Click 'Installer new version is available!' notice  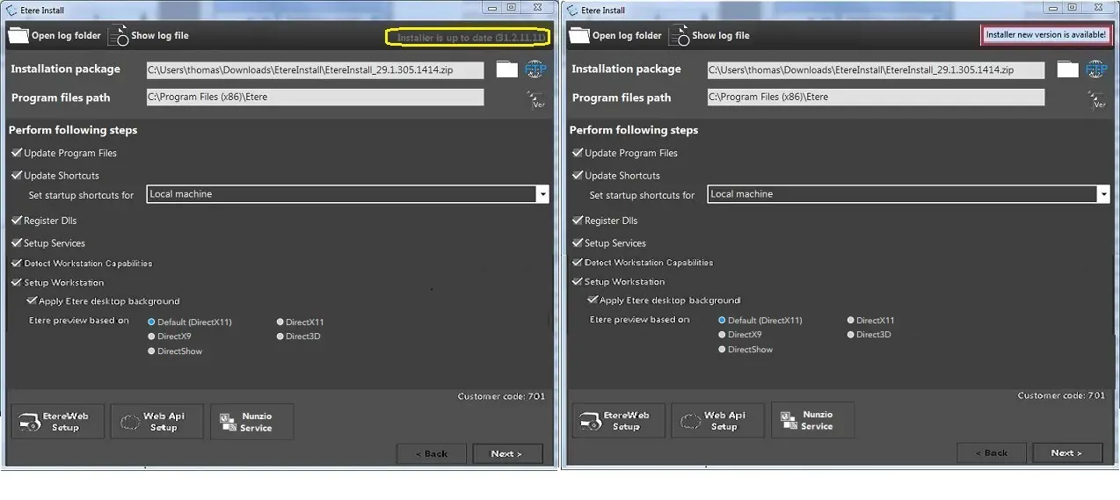tap(1045, 35)
